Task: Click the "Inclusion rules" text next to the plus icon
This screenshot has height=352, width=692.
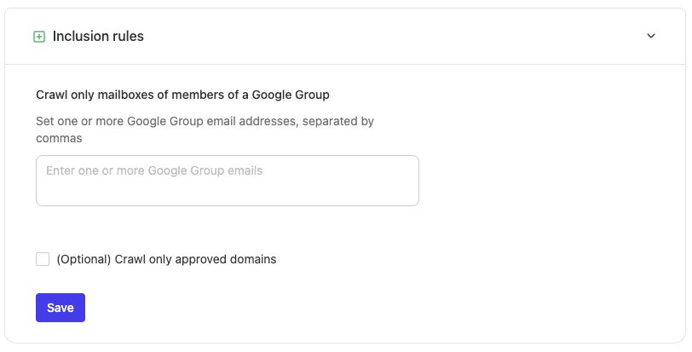Action: (98, 37)
